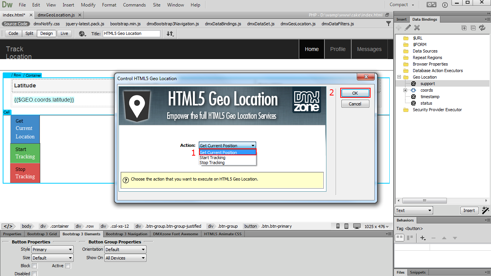Click show all events icon in Behaviors

tap(410, 238)
